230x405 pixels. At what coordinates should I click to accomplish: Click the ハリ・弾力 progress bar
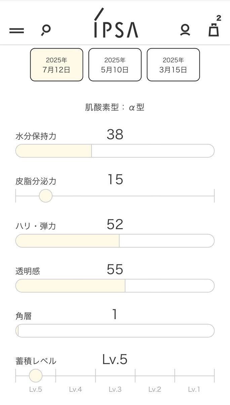[x=115, y=241]
